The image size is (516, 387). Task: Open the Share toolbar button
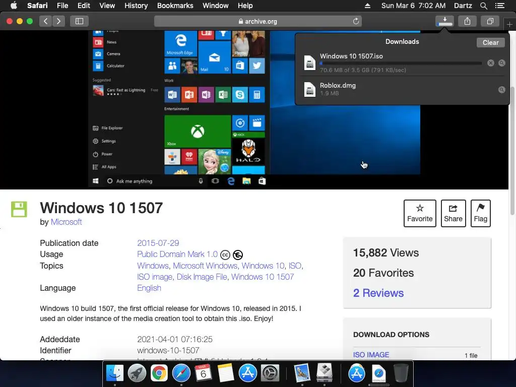(467, 21)
